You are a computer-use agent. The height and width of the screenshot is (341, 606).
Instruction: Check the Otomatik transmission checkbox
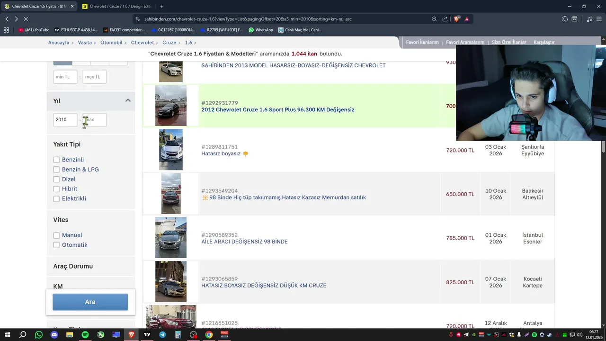point(56,245)
